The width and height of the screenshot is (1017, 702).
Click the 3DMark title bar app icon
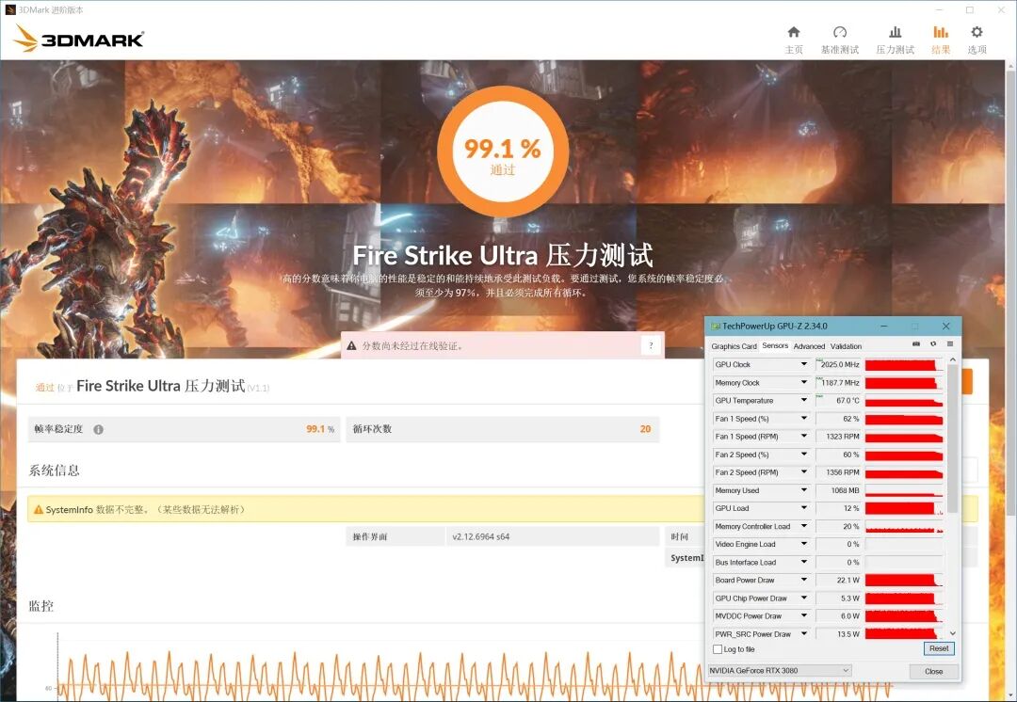(x=9, y=9)
